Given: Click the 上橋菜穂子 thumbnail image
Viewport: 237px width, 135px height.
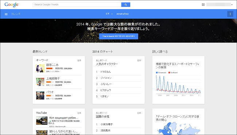Looking at the screenshot, I should point(40,82).
